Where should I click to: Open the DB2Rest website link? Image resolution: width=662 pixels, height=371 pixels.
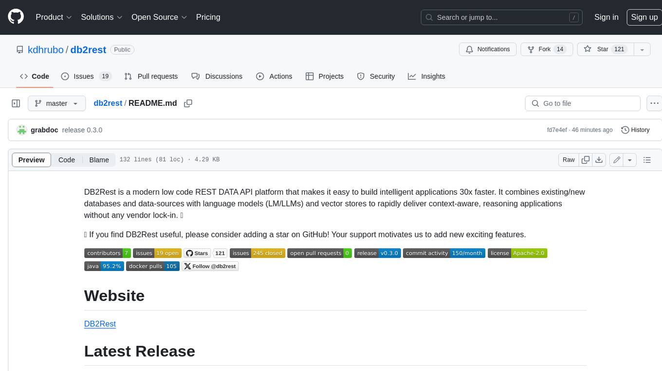(x=100, y=324)
